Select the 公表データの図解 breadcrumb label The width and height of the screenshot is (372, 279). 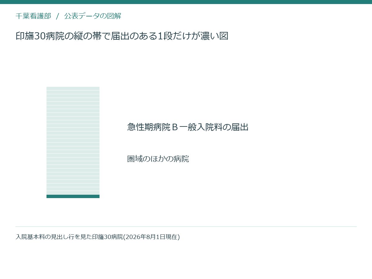coord(93,16)
